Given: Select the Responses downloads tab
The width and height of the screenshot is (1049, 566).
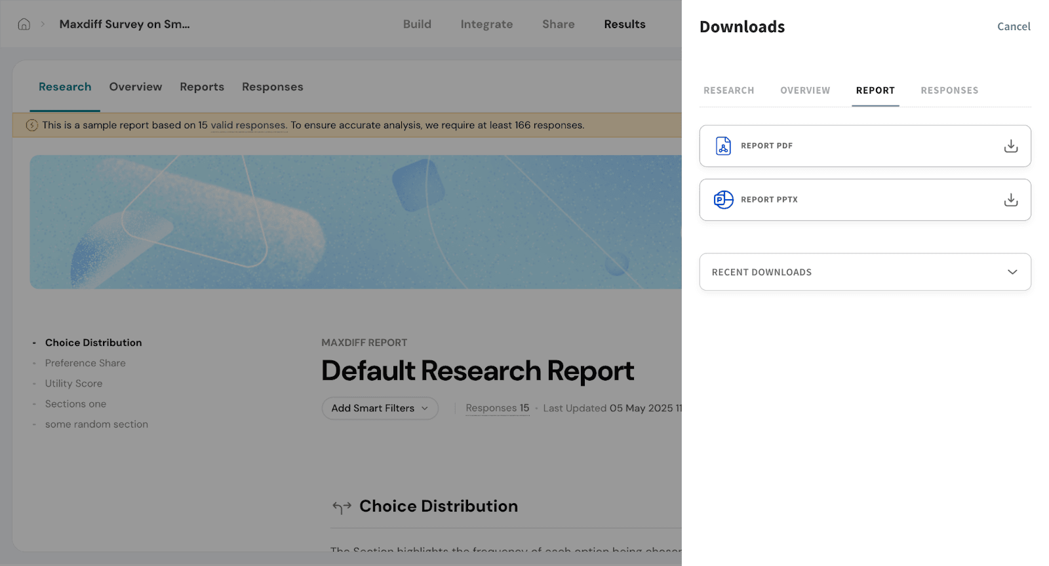Looking at the screenshot, I should click(x=949, y=90).
